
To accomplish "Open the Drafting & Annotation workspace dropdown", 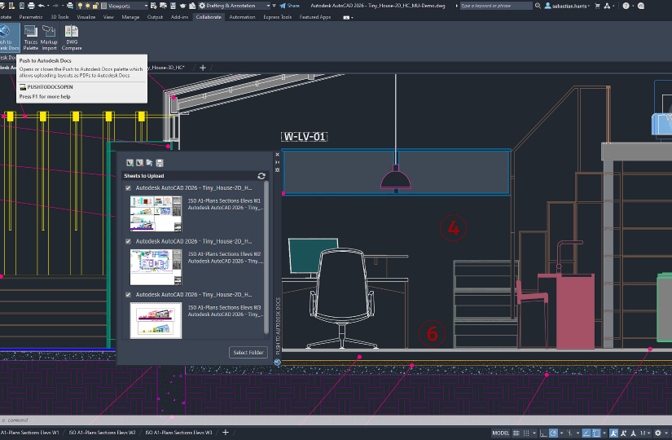I will [268, 6].
